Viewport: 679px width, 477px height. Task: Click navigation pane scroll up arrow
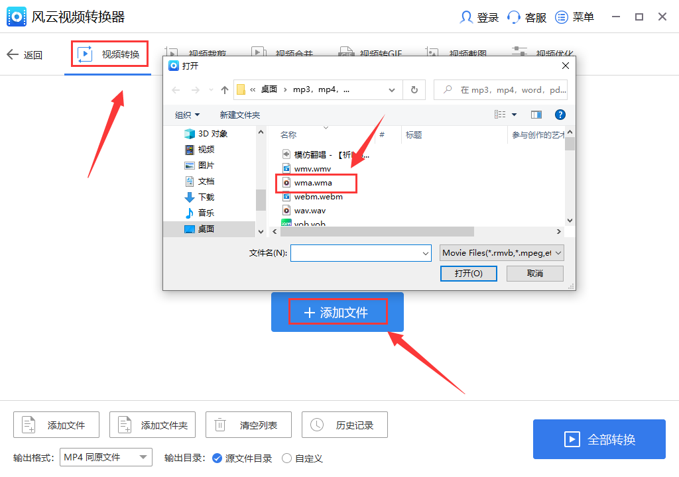point(261,132)
